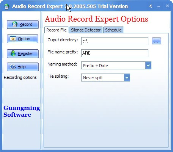
Task: Open the Naming method dropdown
Action: point(116,66)
